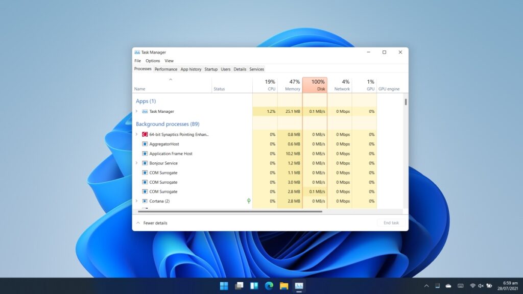Open the touch keyboard tray icon
This screenshot has height=294, width=523.
click(461, 286)
